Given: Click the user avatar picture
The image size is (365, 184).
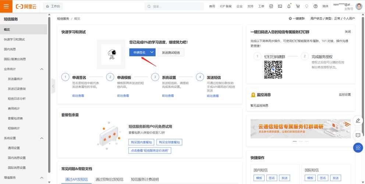Looking at the screenshot, I should pos(359,6).
